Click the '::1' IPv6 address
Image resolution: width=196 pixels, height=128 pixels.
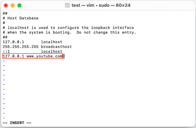point(6,51)
